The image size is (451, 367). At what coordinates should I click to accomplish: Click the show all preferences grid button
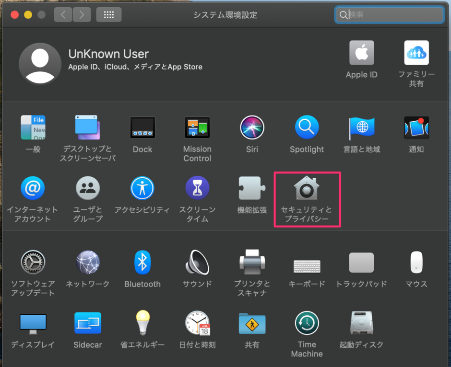[109, 15]
